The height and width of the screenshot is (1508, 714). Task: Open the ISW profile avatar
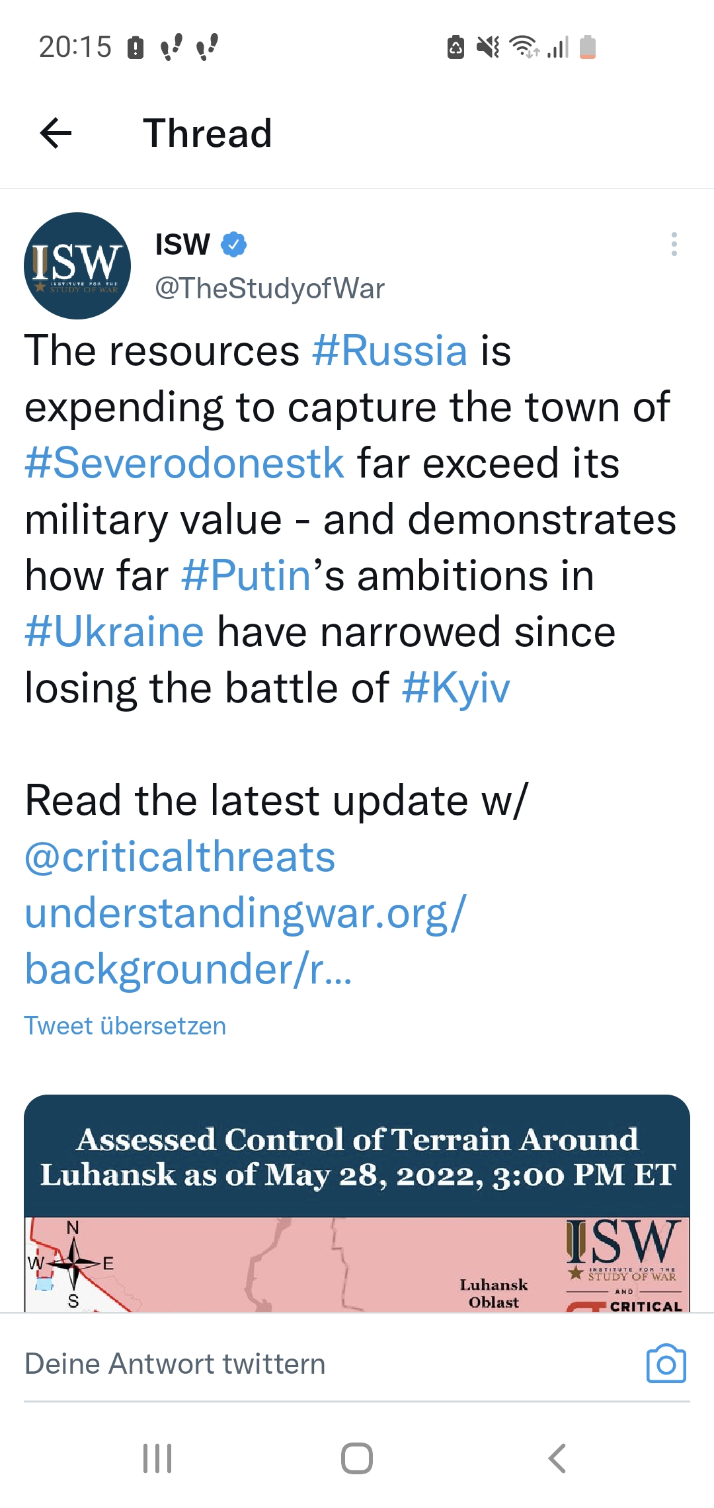click(77, 266)
